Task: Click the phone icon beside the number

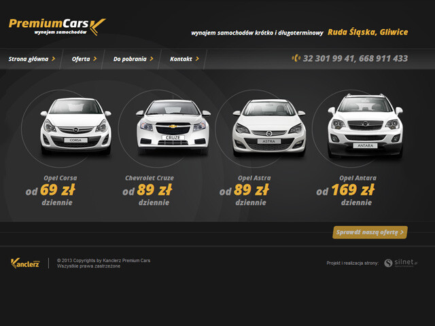Action: (x=296, y=58)
